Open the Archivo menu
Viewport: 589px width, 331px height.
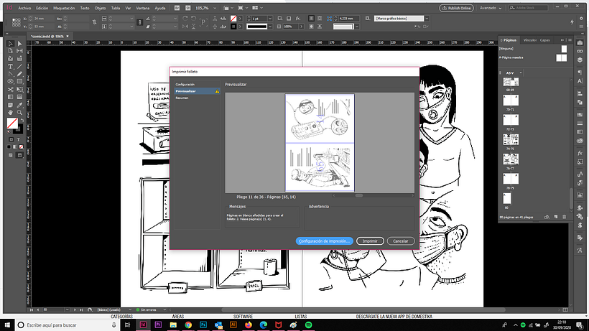tap(25, 8)
